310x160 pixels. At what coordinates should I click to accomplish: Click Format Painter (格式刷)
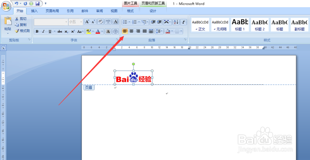click(22, 31)
